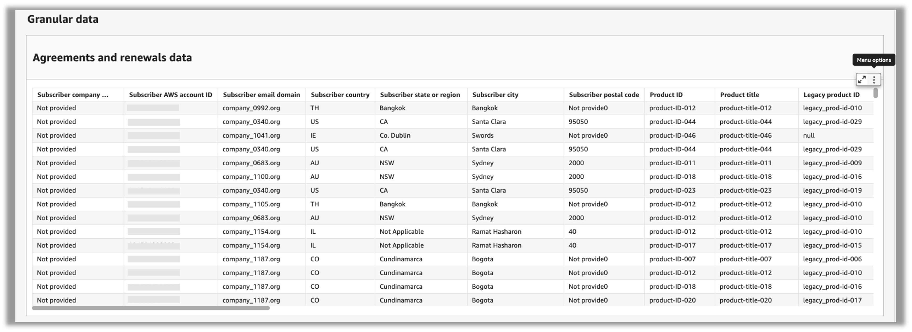Select the Swords city cell
This screenshot has width=912, height=332.
tap(483, 135)
